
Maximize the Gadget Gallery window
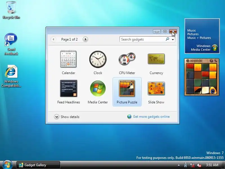(165, 32)
